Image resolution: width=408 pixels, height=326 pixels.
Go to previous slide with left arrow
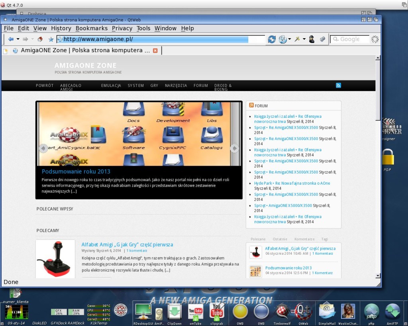tap(43, 148)
